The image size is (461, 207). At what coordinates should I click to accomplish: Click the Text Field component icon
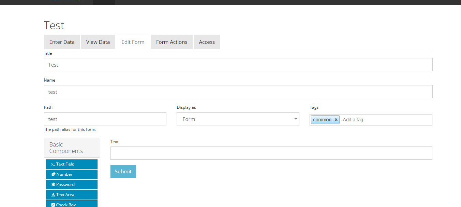[53, 164]
